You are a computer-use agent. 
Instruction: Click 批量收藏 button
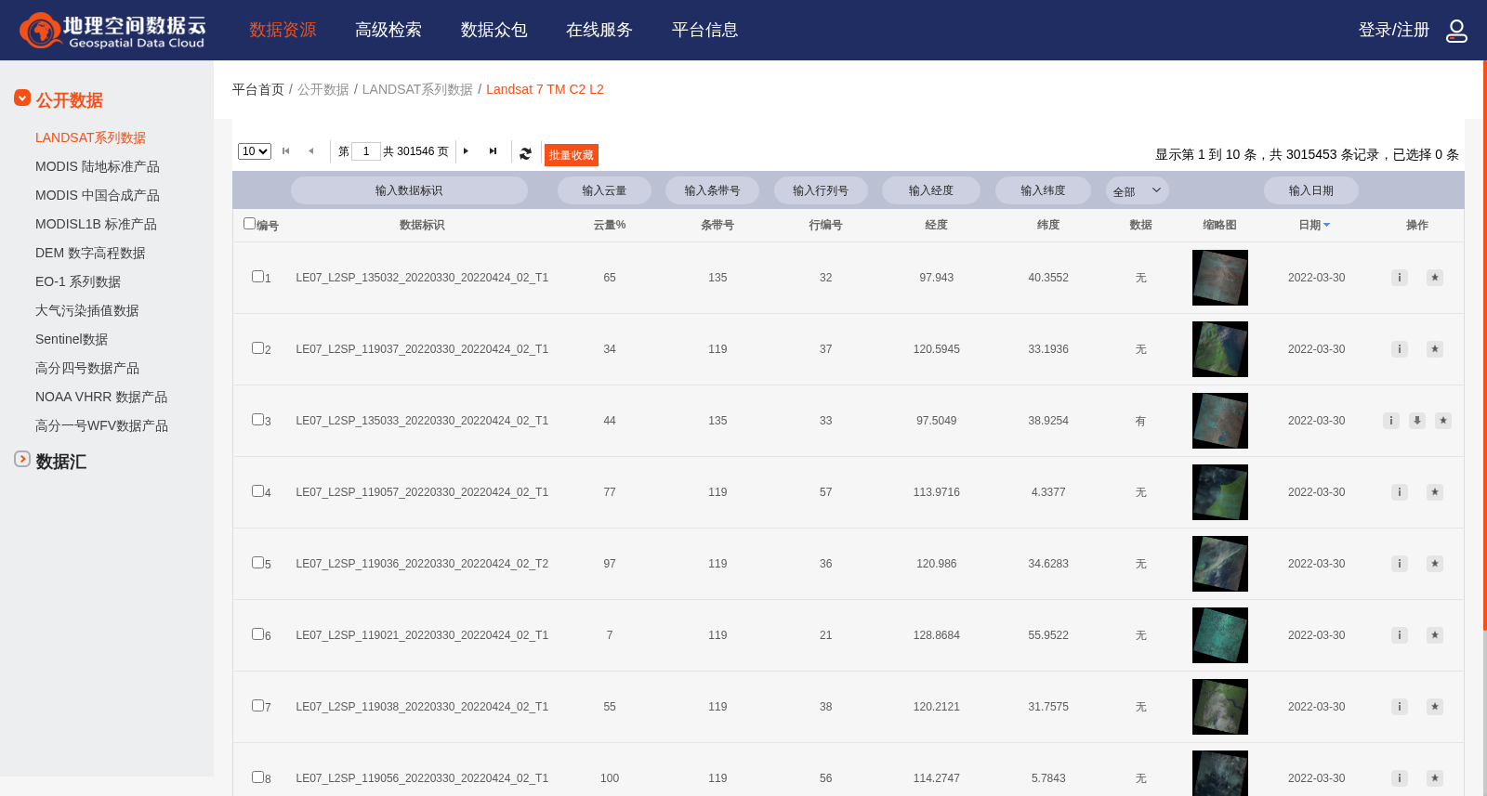pos(571,155)
